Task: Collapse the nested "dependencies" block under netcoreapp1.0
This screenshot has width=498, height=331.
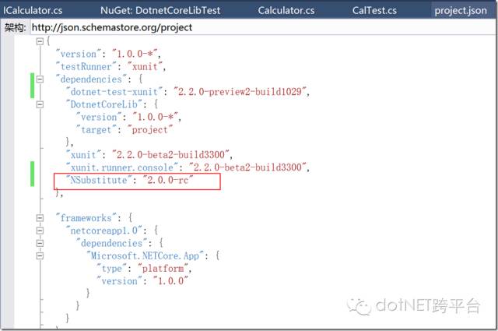Action: [40, 243]
